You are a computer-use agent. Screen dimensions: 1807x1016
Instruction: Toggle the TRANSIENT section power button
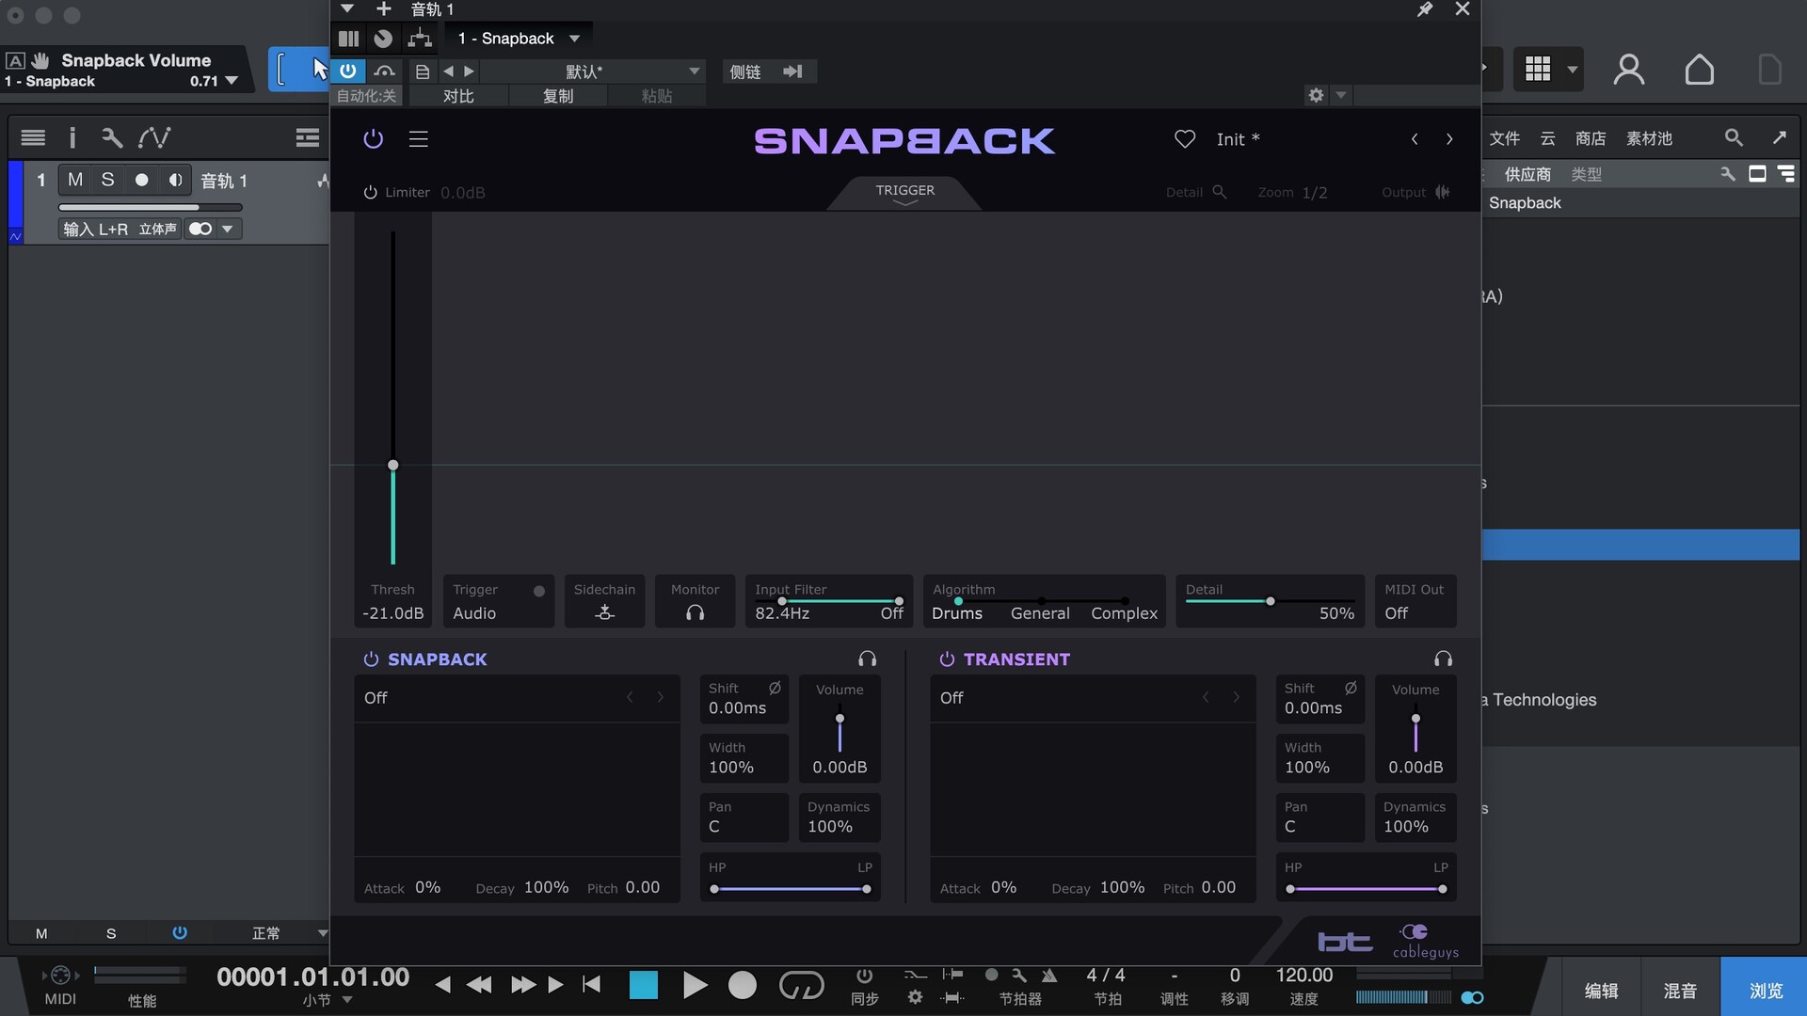pyautogui.click(x=947, y=659)
